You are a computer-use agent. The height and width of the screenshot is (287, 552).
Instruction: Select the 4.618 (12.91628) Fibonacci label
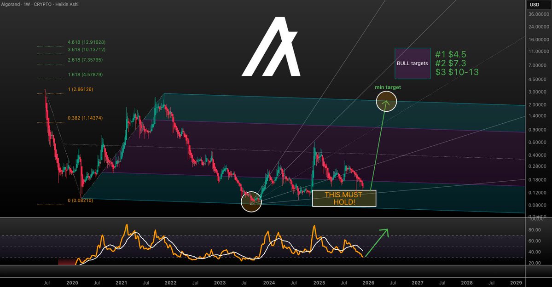(87, 42)
